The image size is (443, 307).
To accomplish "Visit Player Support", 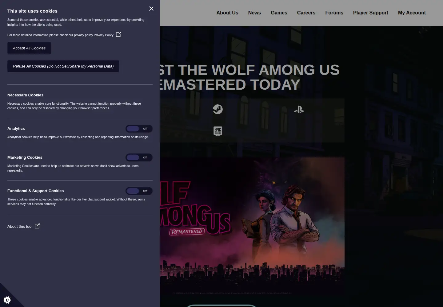I will [x=371, y=13].
